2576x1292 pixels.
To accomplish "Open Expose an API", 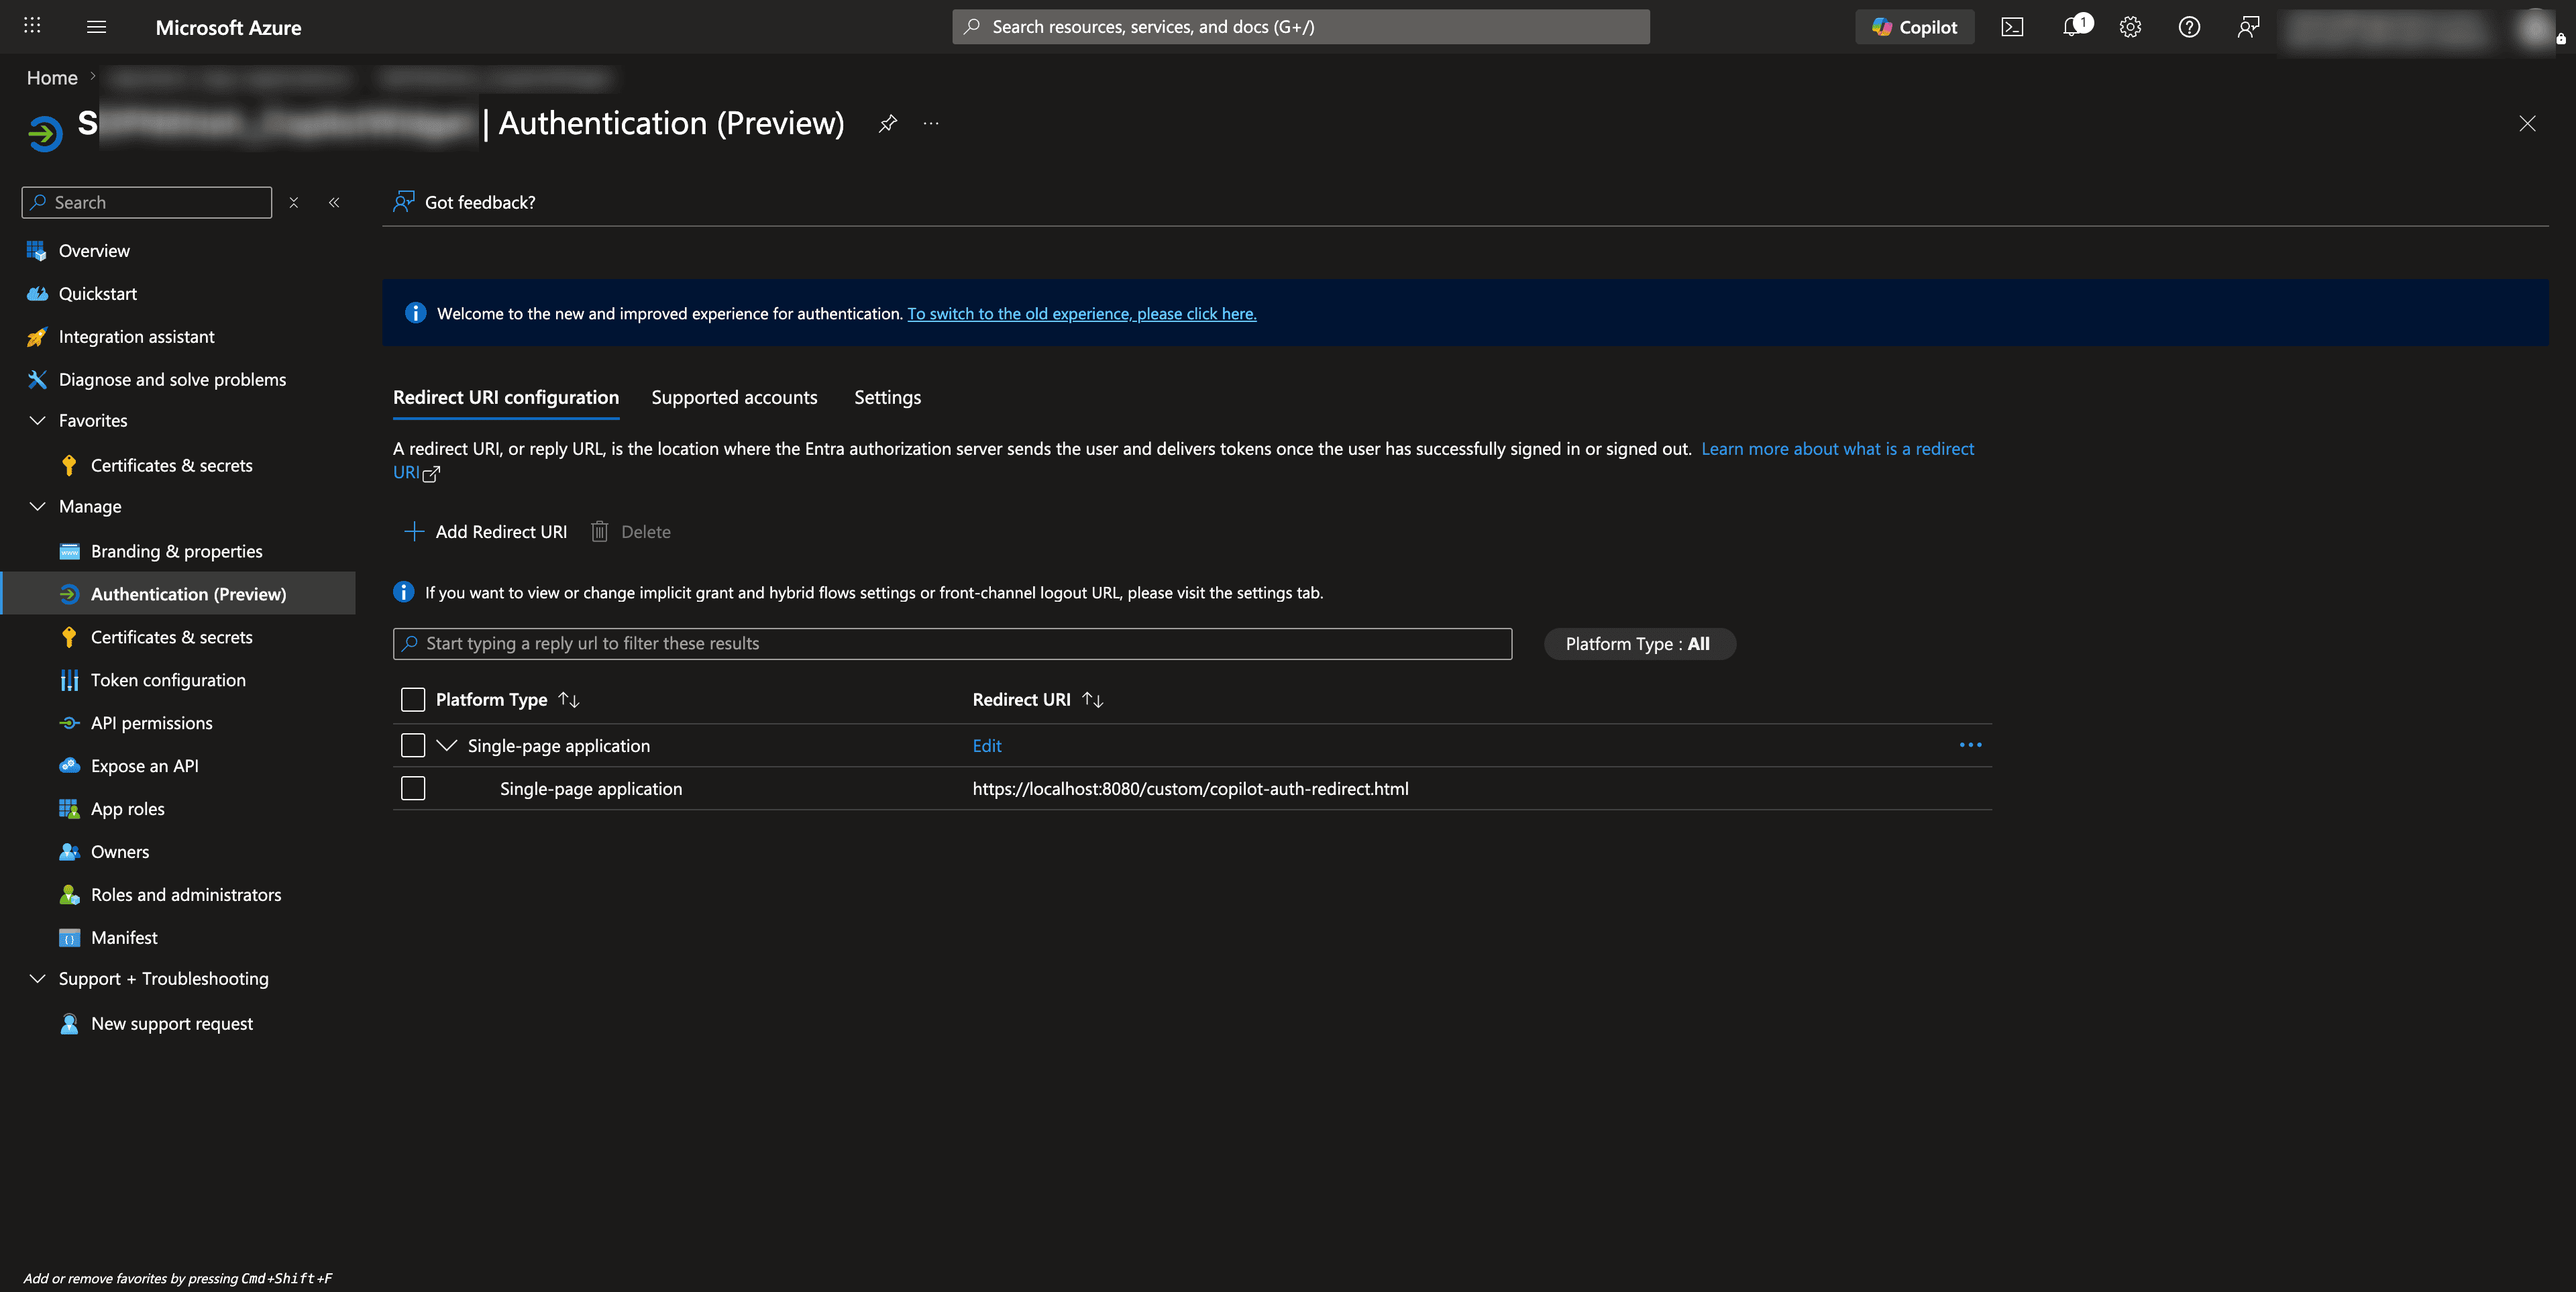I will (x=144, y=767).
